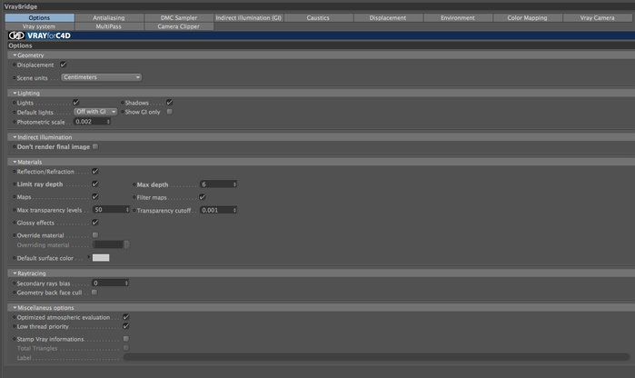Open Indirect illumination (GI) tab
635x378 pixels.
(248, 18)
